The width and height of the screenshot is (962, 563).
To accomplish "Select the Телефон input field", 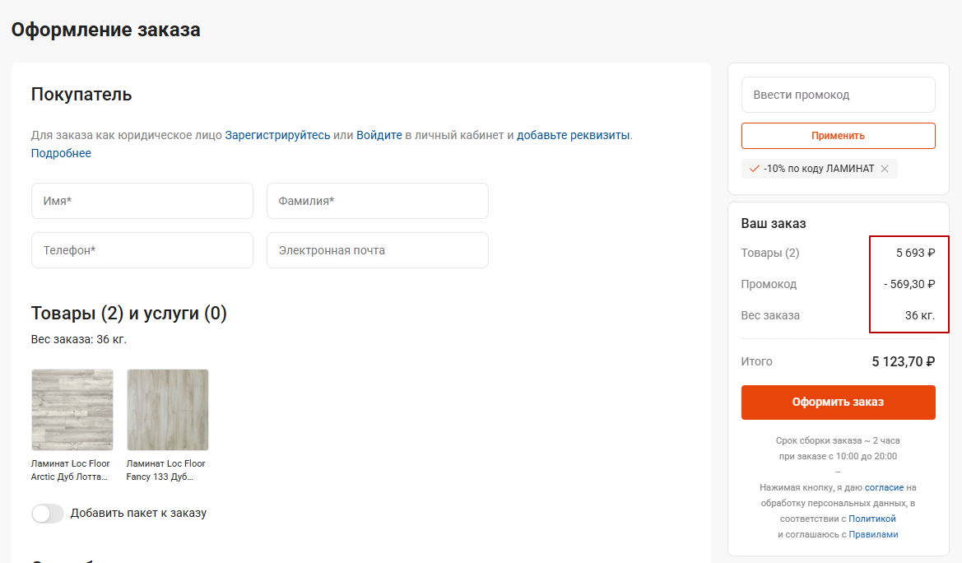I will (142, 250).
